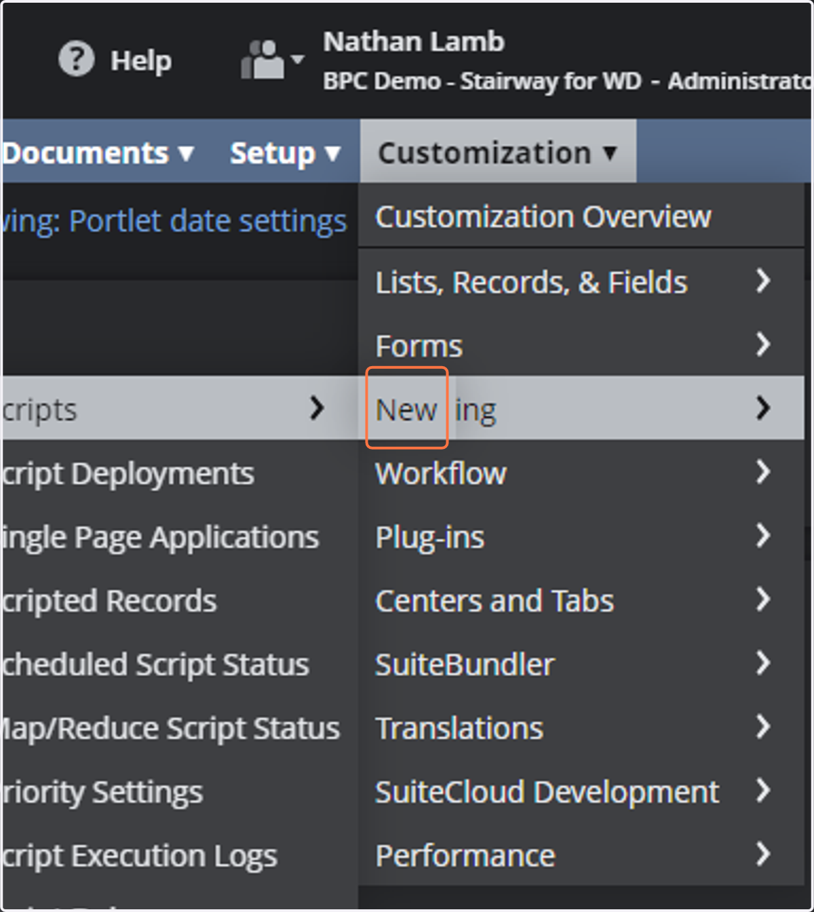Open SuiteCloud Development submenu
The height and width of the screenshot is (912, 814).
[581, 791]
